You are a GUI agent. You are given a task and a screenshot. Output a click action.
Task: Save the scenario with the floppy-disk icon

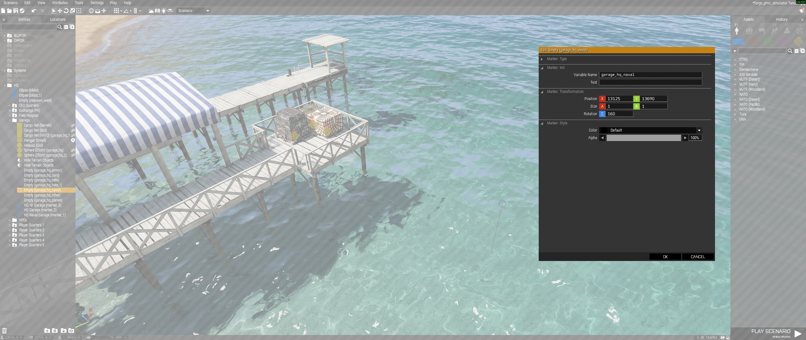coord(15,11)
